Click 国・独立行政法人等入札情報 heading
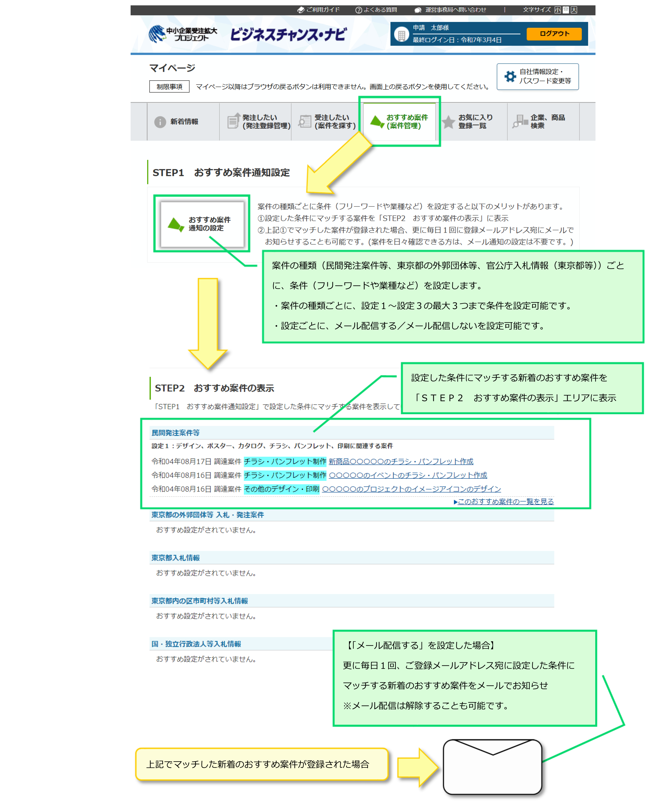This screenshot has height=806, width=664. coord(196,644)
